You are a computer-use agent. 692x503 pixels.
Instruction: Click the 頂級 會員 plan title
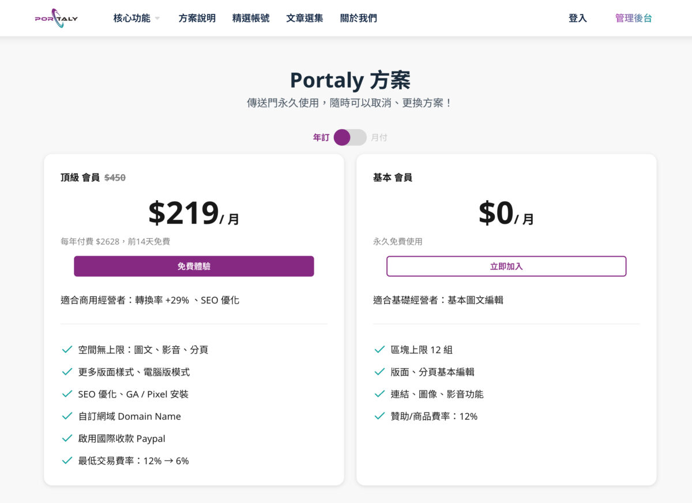click(x=80, y=178)
